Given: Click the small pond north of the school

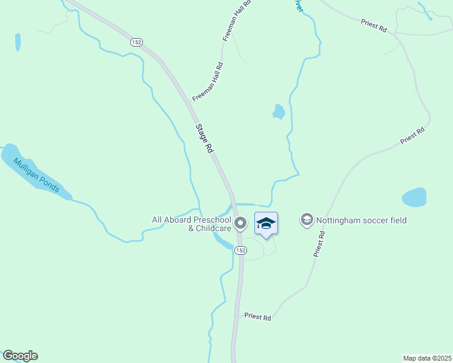Looking at the screenshot, I should (x=279, y=112).
